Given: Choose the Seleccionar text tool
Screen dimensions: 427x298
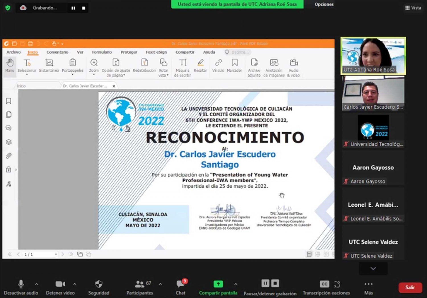Looking at the screenshot, I should coord(27,66).
